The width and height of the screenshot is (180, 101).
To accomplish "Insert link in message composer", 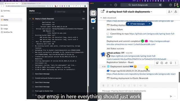I will coord(118,86).
